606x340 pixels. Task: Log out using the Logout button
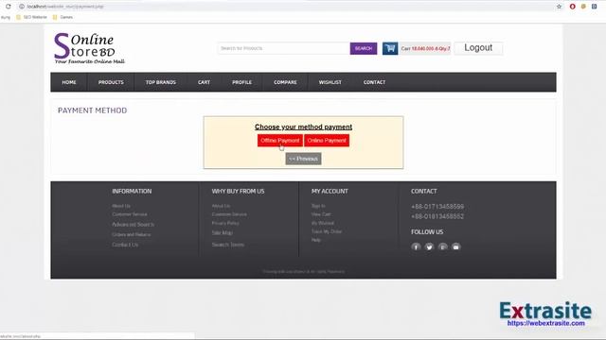click(x=478, y=48)
